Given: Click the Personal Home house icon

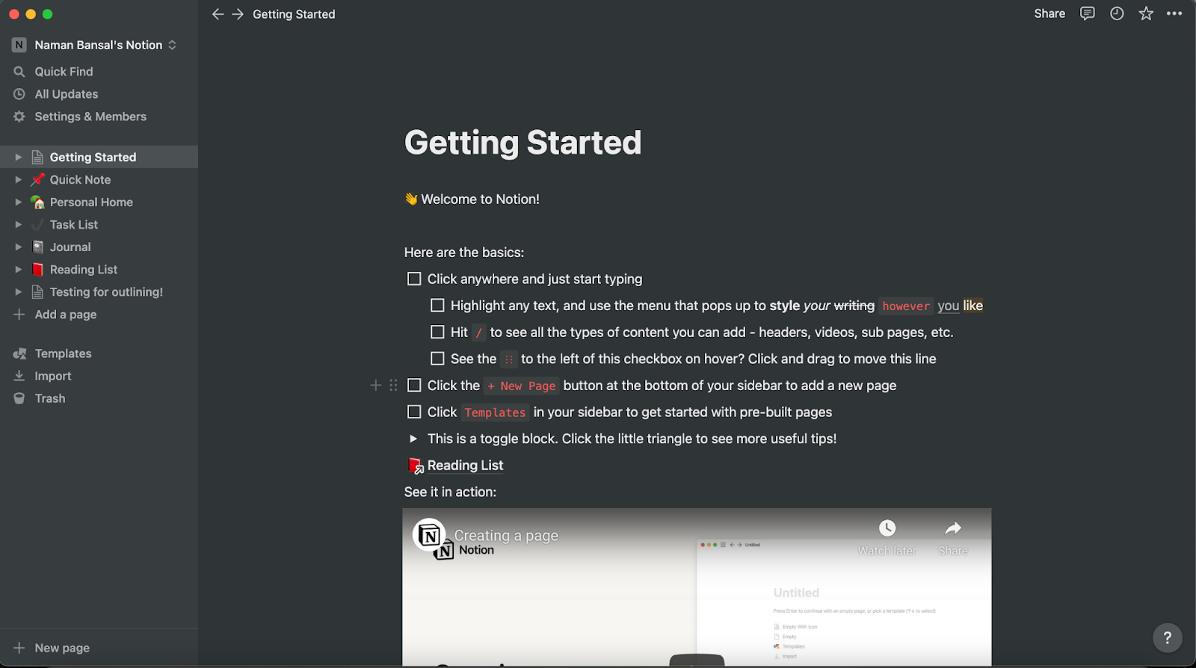Looking at the screenshot, I should pyautogui.click(x=37, y=202).
